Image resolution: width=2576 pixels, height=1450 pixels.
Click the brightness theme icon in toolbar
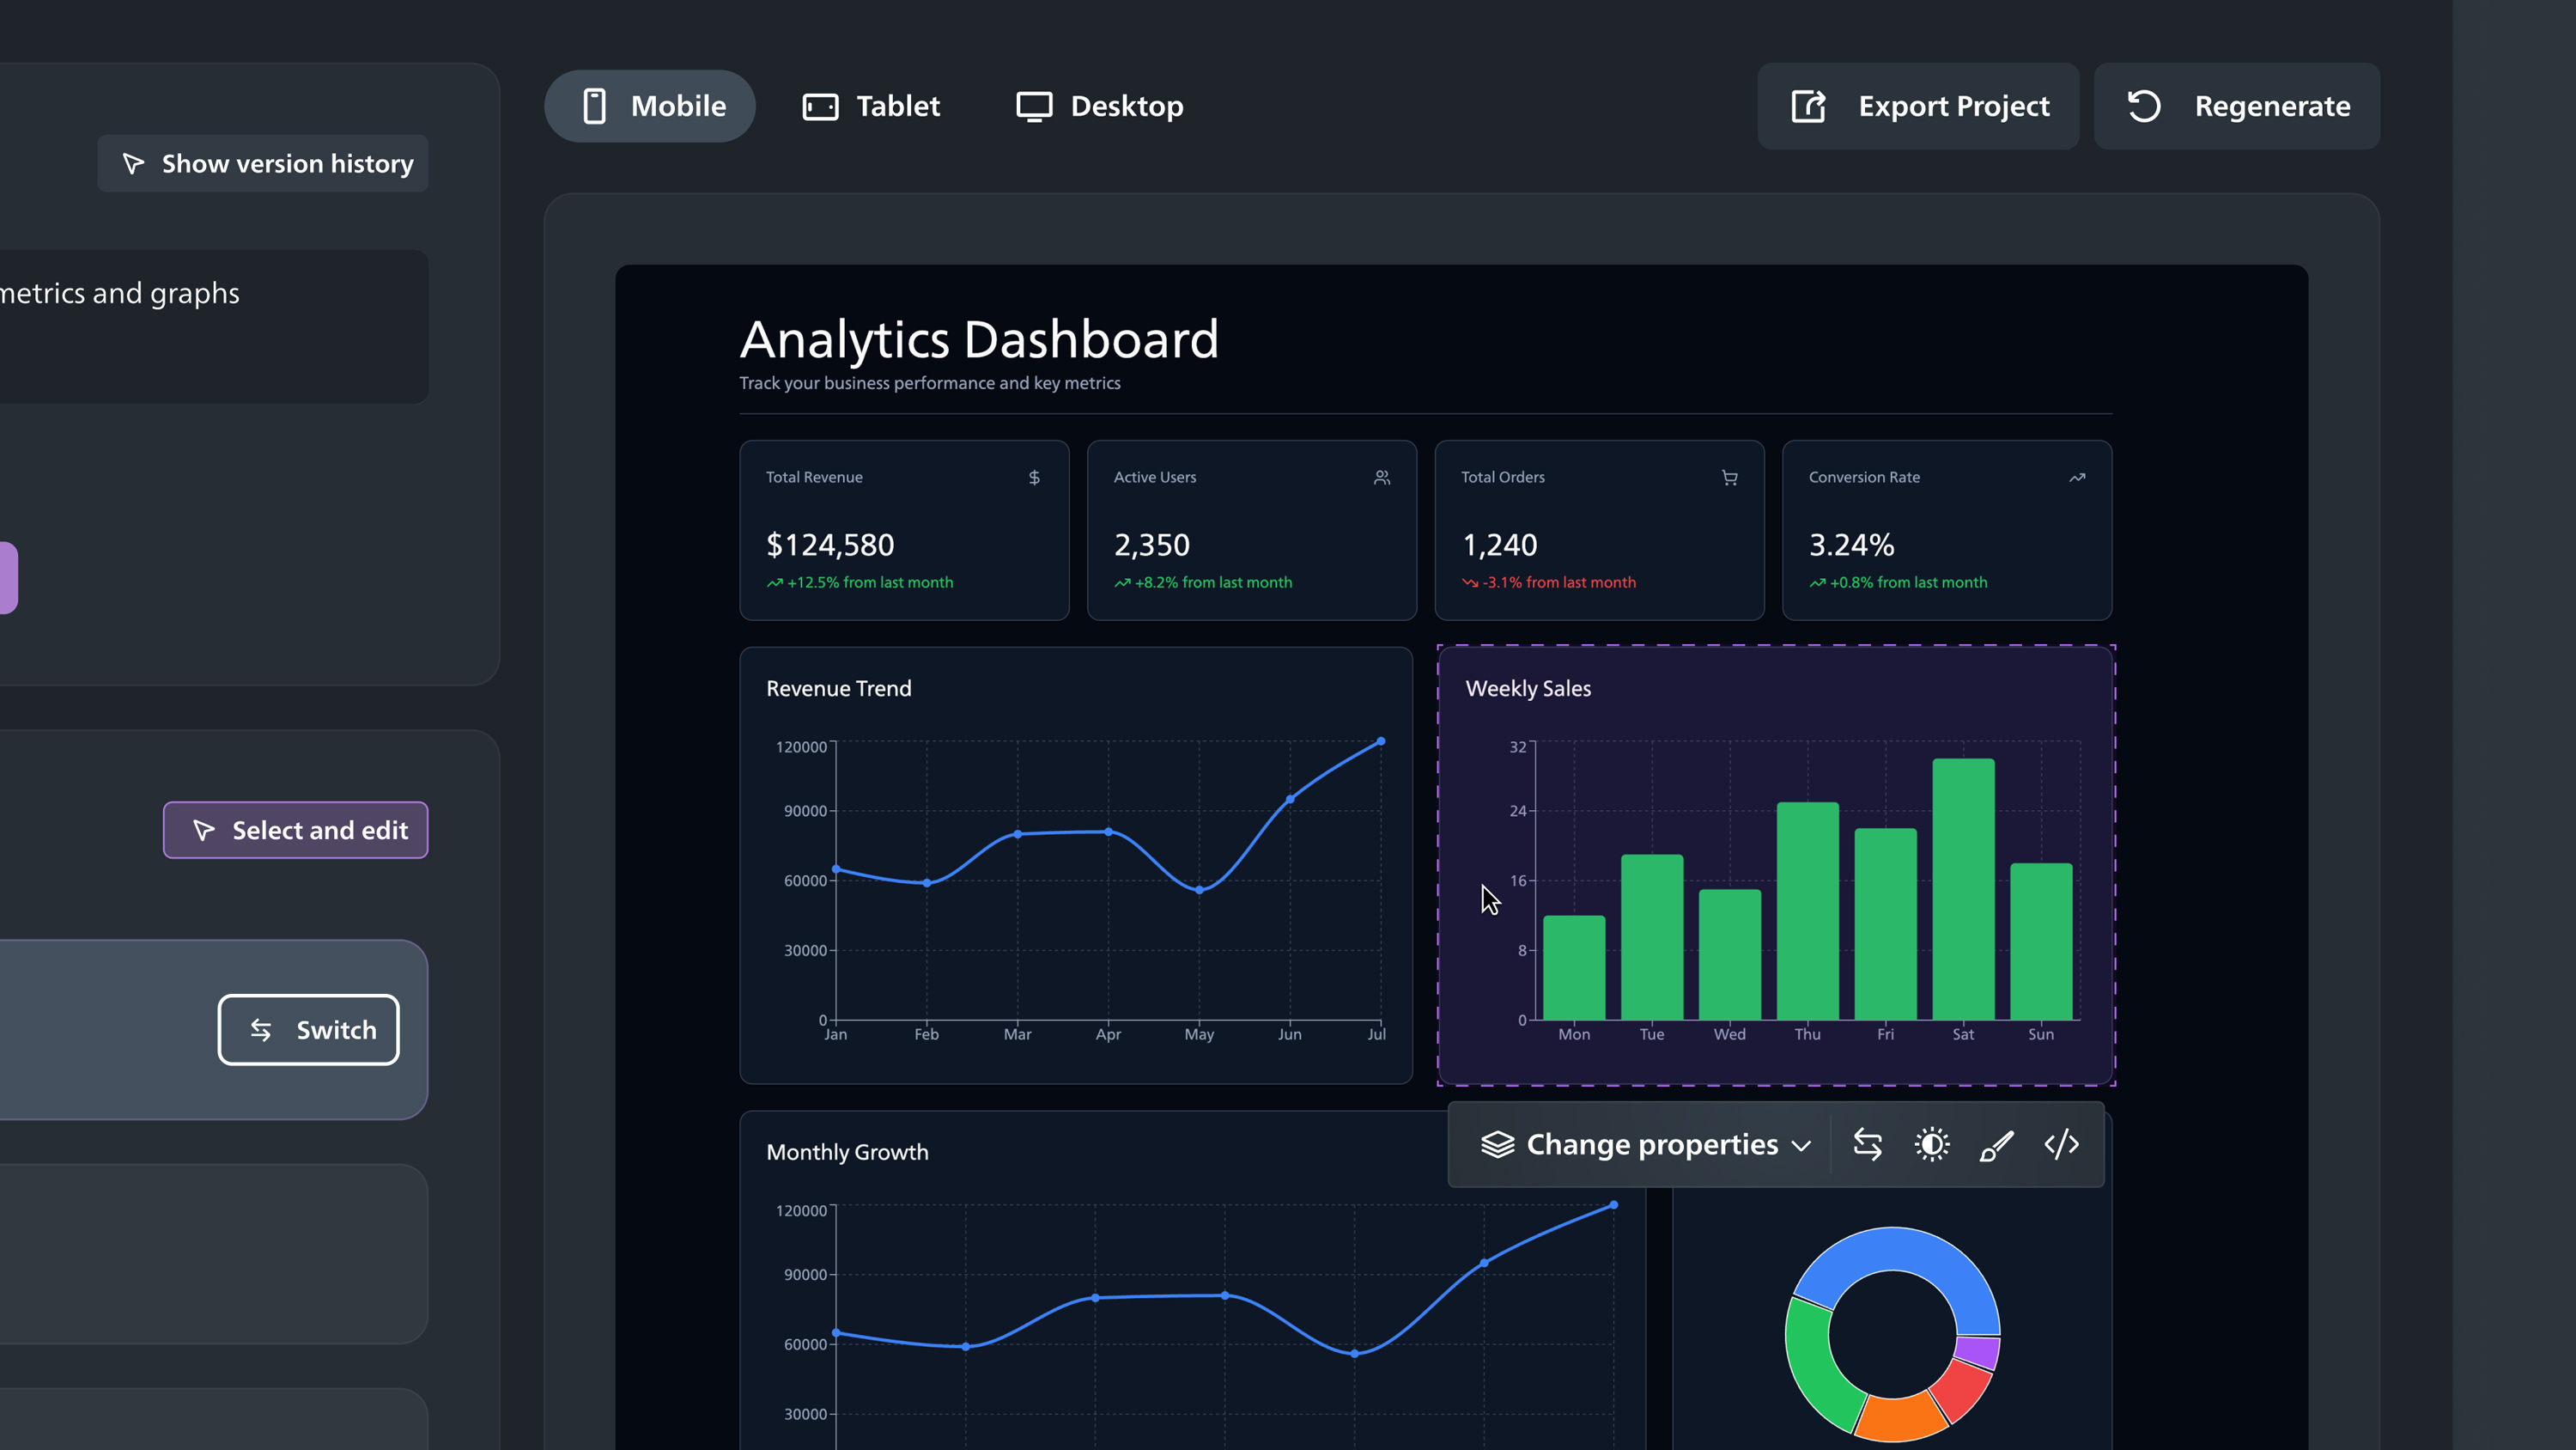pyautogui.click(x=1931, y=1144)
